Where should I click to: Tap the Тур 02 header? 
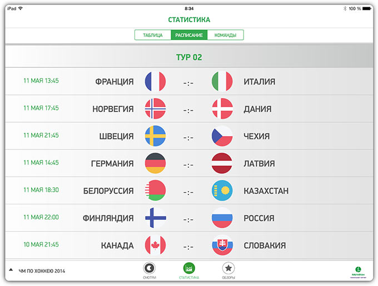tap(189, 57)
